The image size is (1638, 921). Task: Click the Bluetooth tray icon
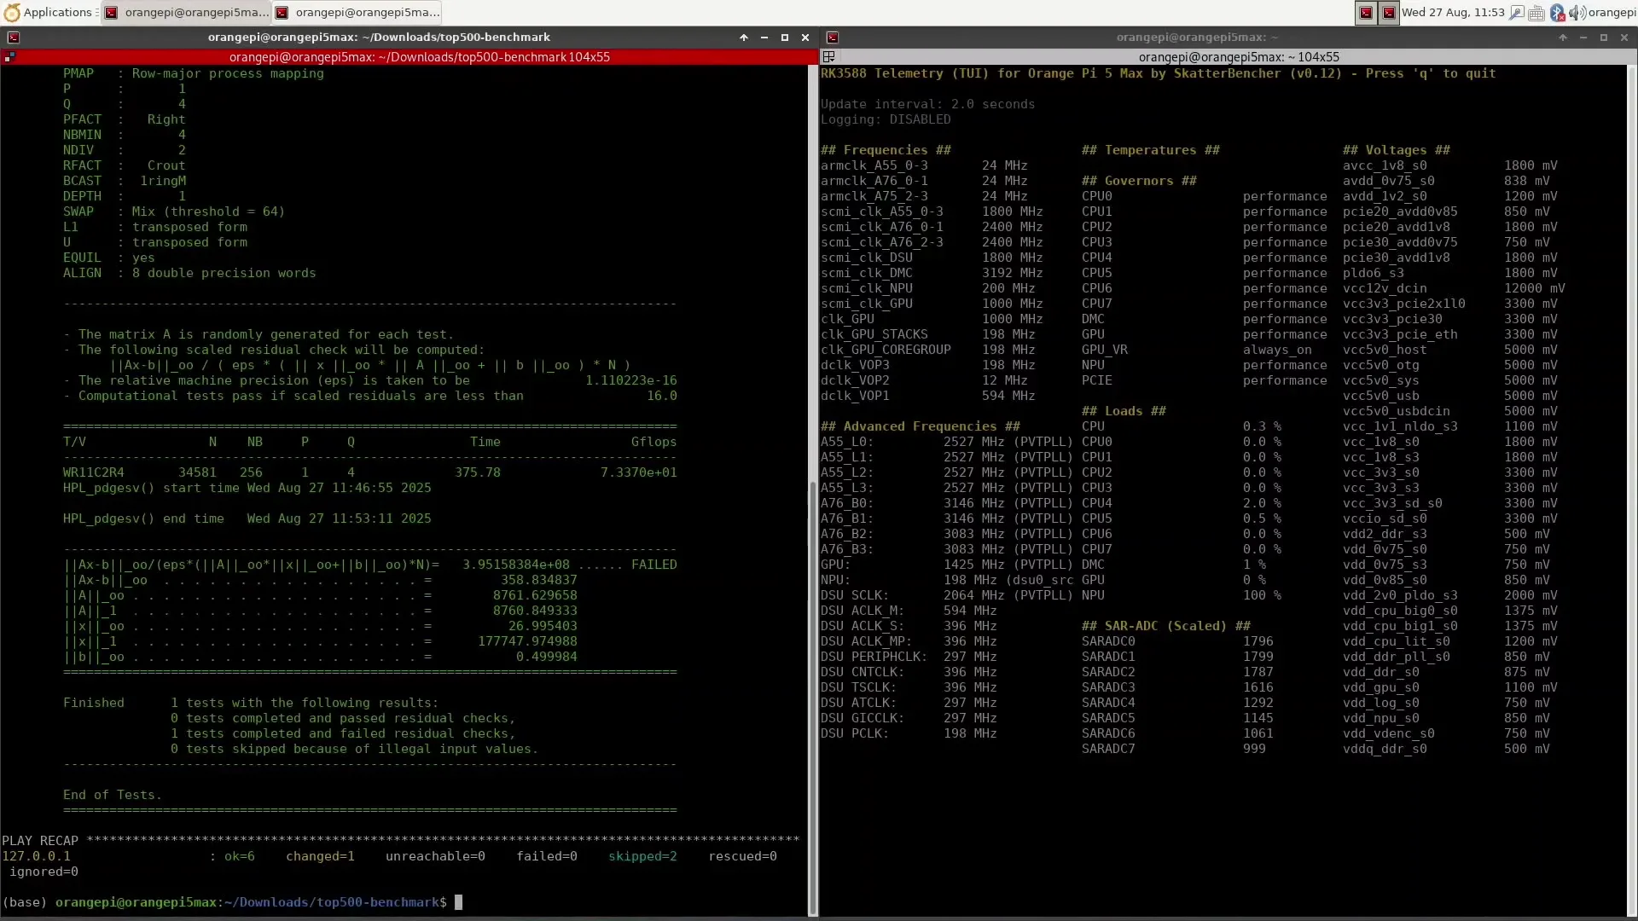click(1557, 12)
